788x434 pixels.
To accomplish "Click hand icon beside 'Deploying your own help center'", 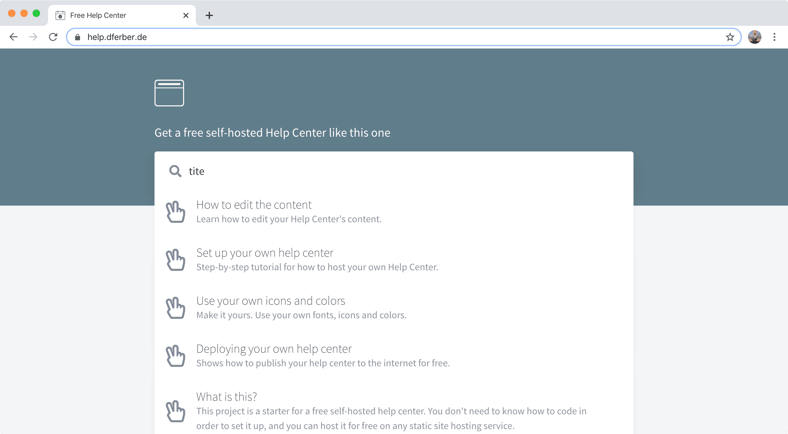I will point(175,356).
